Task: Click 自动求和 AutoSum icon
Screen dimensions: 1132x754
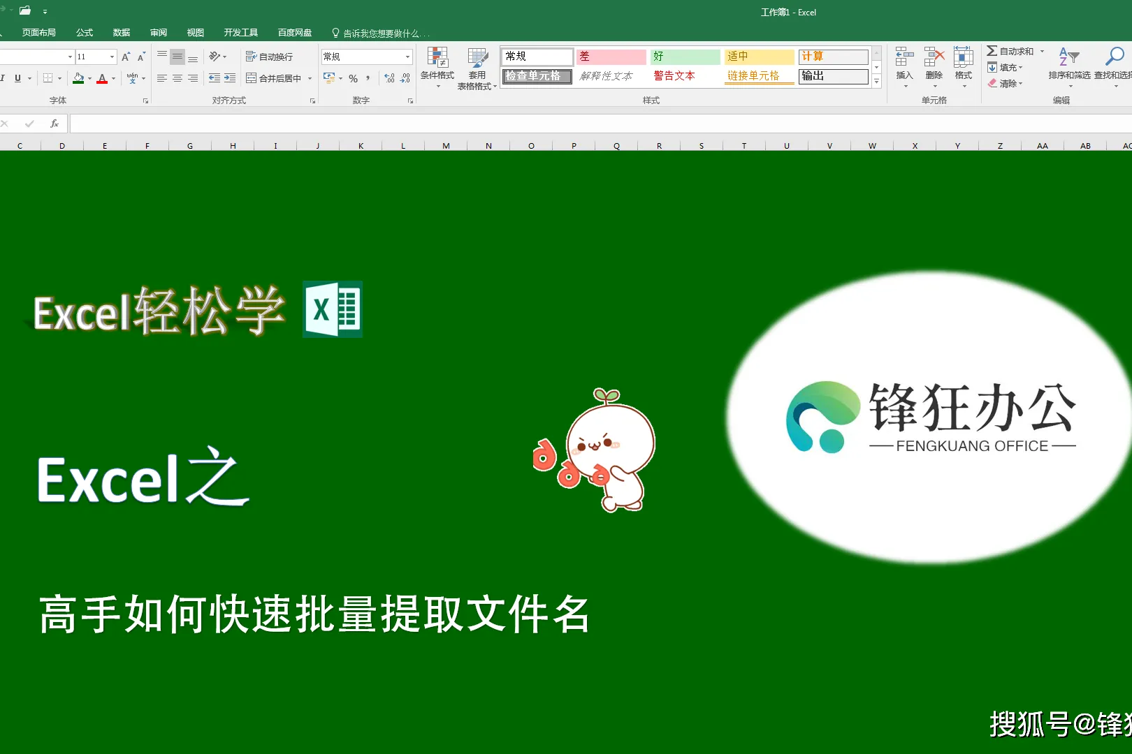Action: (992, 51)
